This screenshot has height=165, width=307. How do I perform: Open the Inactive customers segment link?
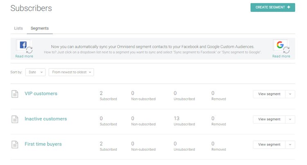click(x=45, y=119)
